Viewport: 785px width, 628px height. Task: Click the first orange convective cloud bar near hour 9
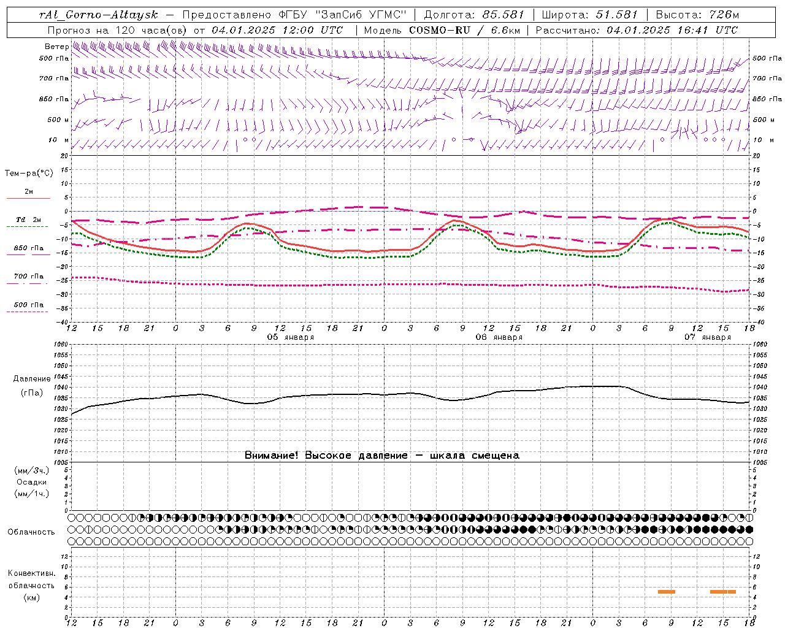click(667, 592)
